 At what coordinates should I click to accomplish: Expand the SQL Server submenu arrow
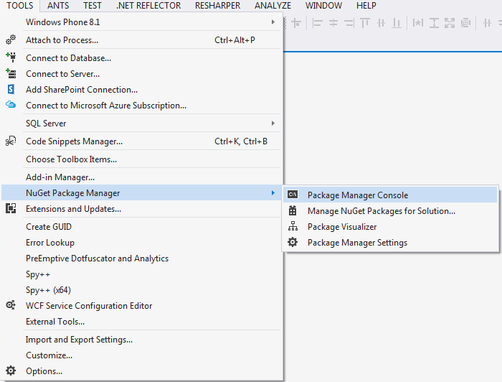(x=273, y=123)
